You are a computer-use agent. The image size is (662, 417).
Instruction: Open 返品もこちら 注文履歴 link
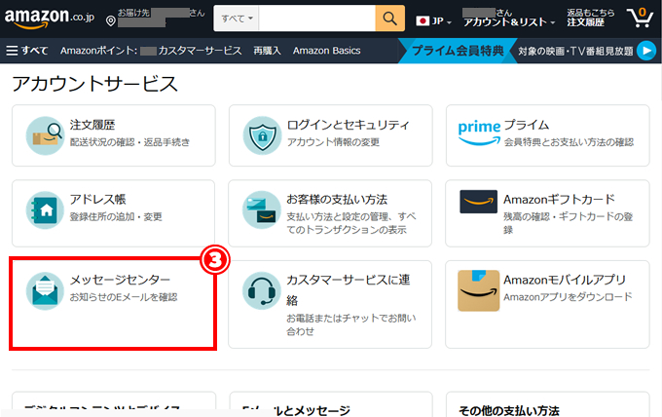(590, 18)
